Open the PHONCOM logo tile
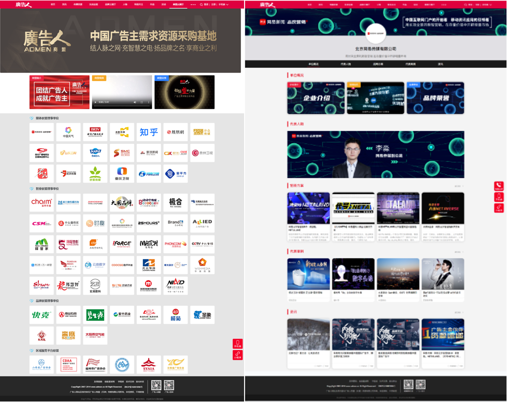The height and width of the screenshot is (402, 507). 176,244
